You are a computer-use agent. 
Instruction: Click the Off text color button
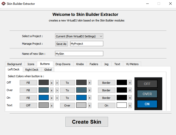(28, 105)
